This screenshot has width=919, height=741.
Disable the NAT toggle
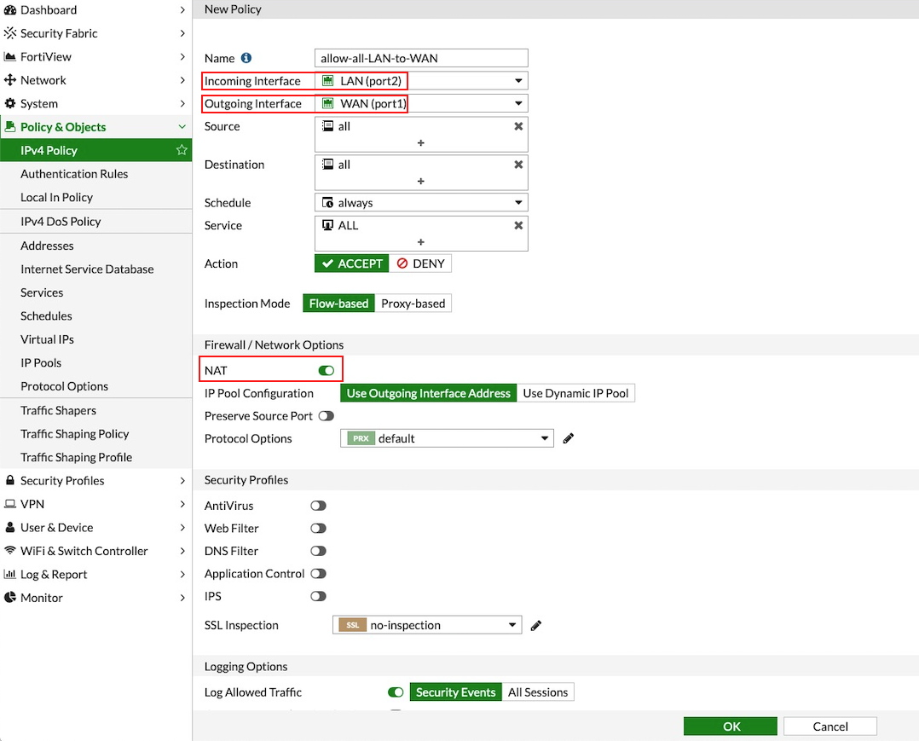(326, 371)
